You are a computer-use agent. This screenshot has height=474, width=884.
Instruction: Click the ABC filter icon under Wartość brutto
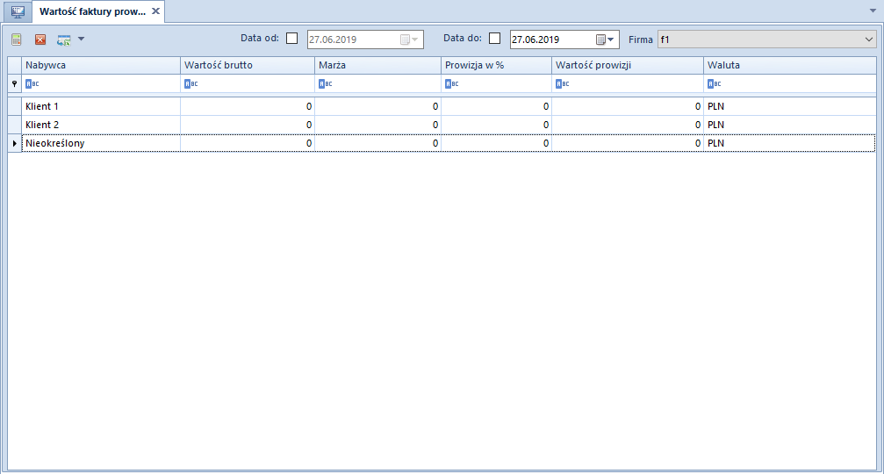point(191,84)
